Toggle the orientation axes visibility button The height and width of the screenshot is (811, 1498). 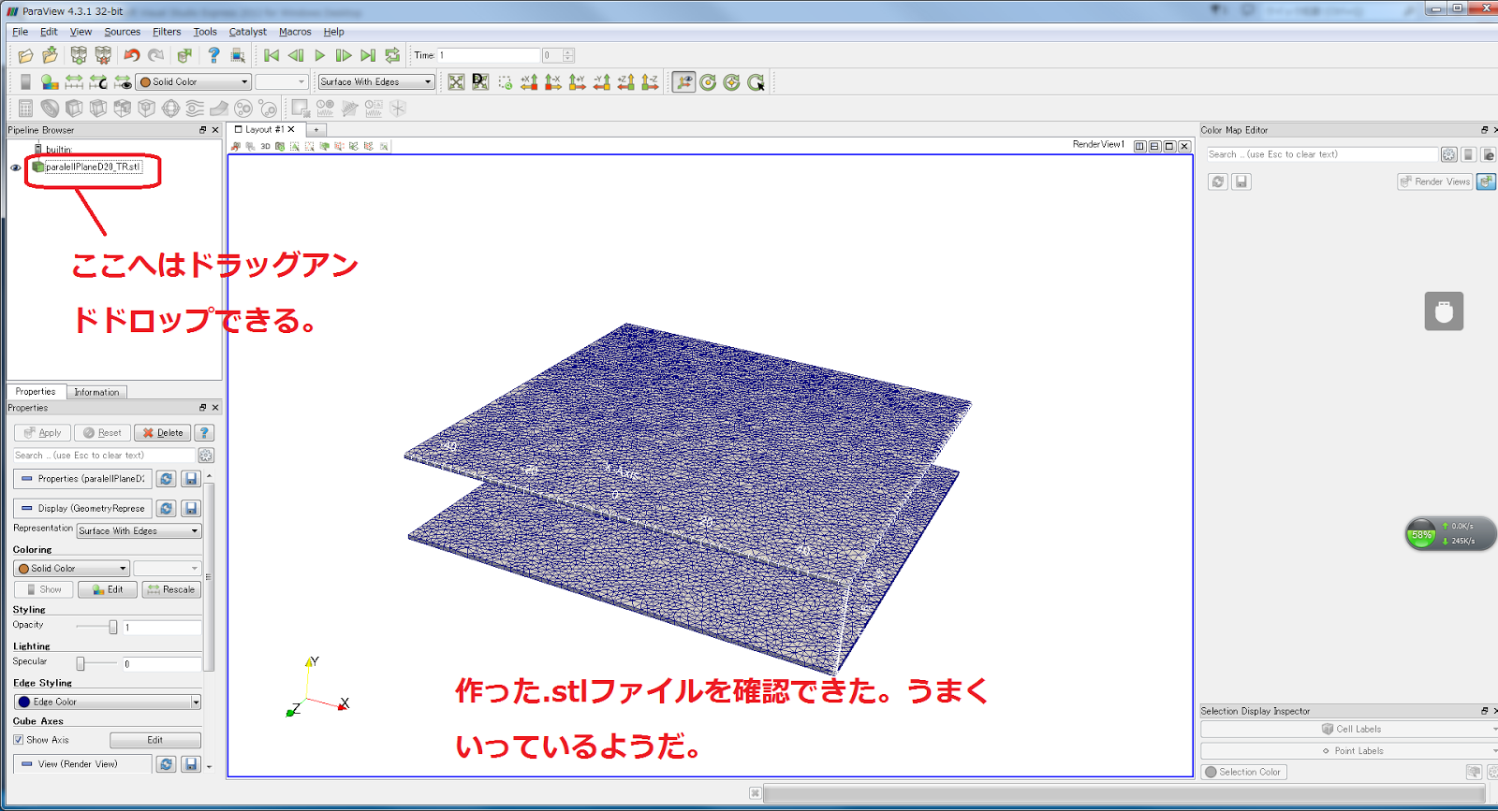684,82
